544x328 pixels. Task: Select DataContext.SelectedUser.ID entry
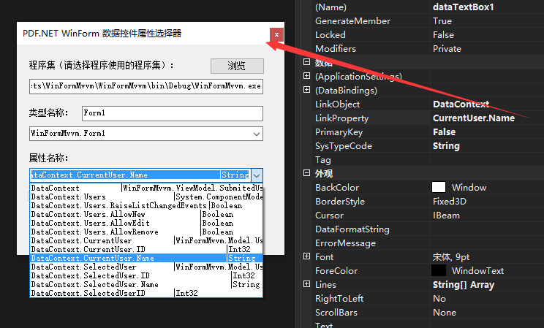point(146,276)
